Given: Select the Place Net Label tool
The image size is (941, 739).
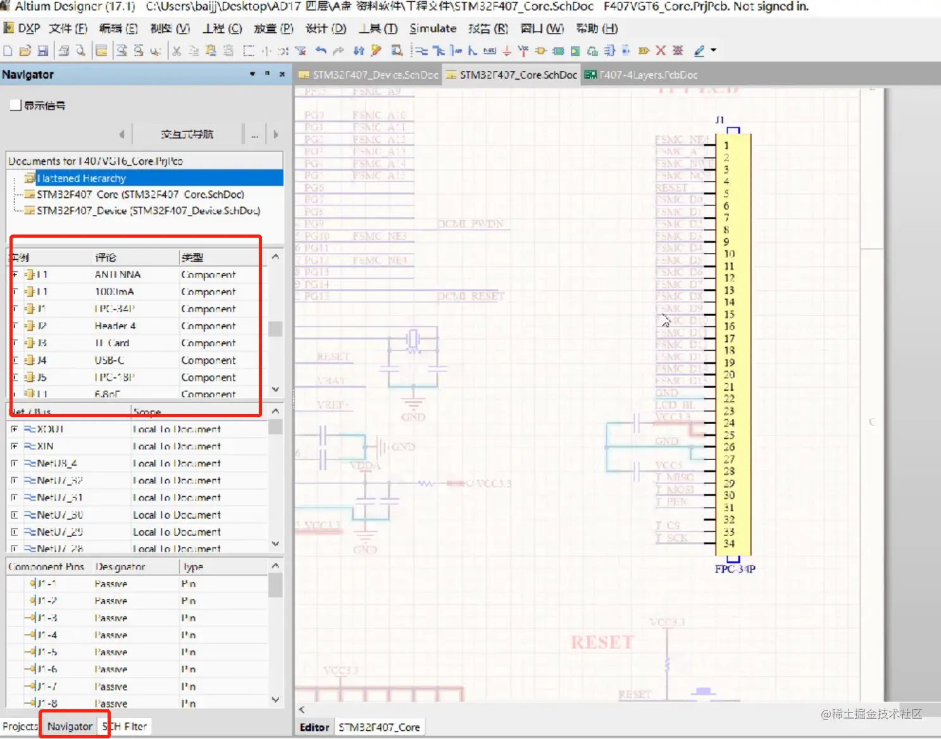Looking at the screenshot, I should (489, 51).
